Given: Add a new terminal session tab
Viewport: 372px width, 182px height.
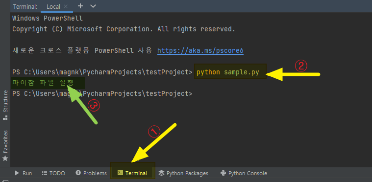Looking at the screenshot, I should (80, 6).
